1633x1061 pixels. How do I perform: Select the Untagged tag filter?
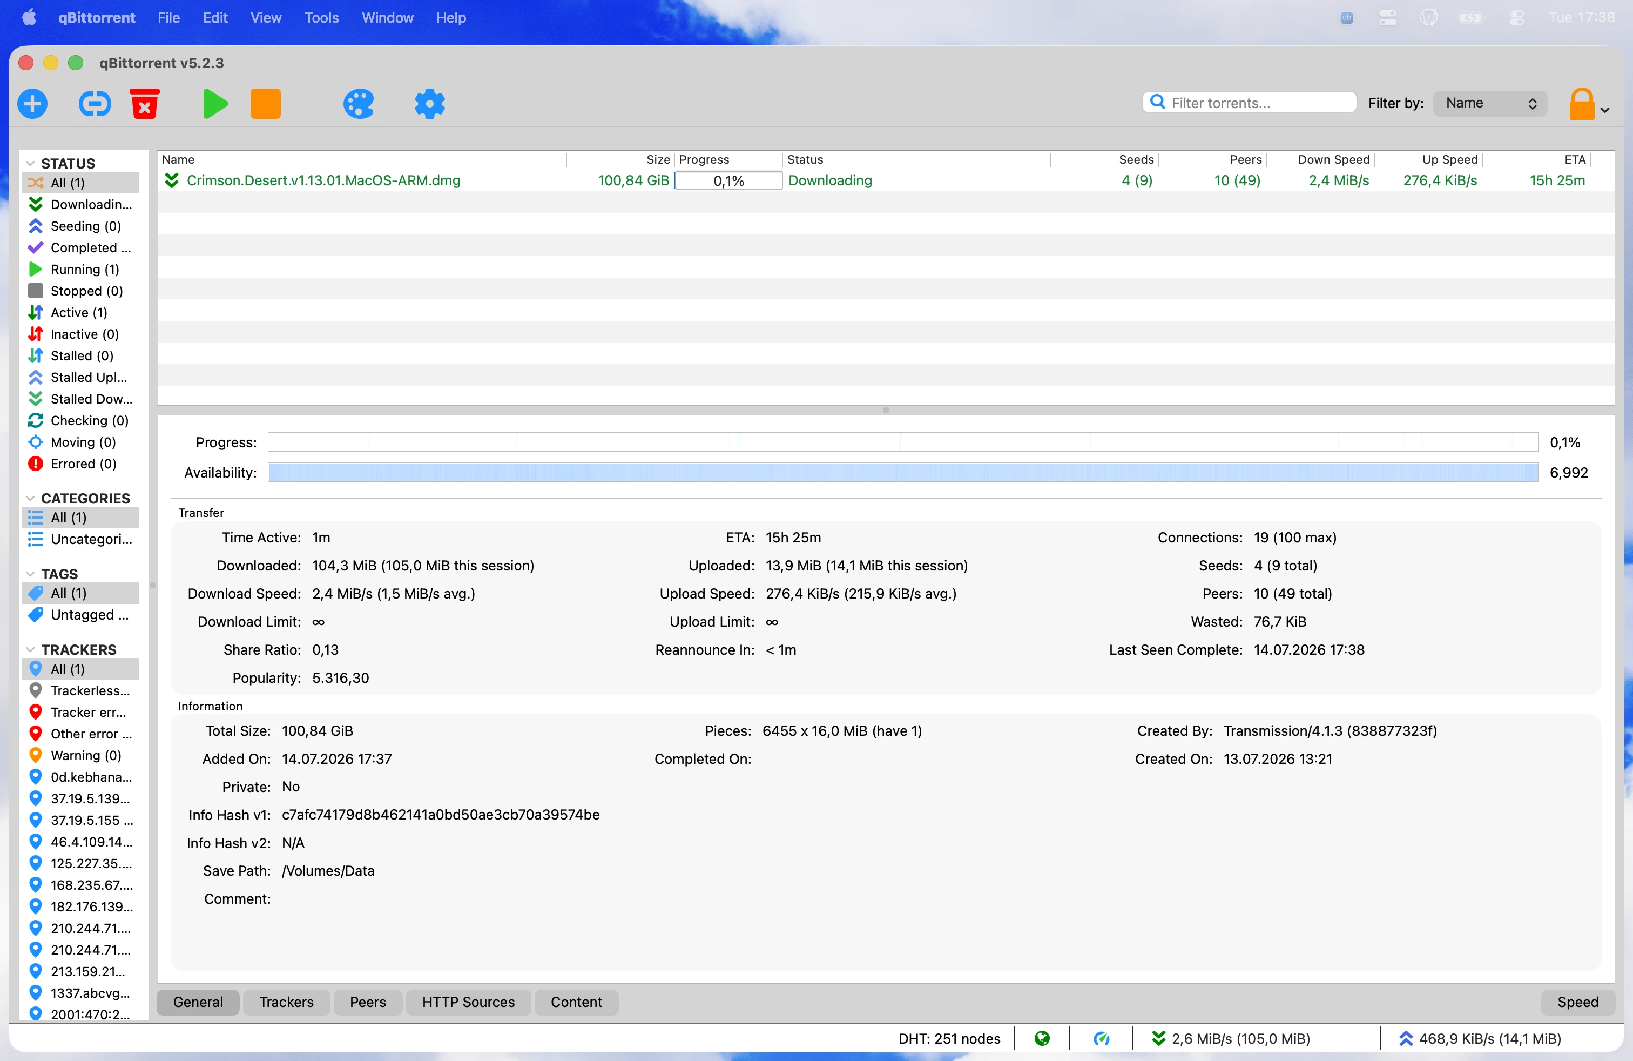coord(81,615)
